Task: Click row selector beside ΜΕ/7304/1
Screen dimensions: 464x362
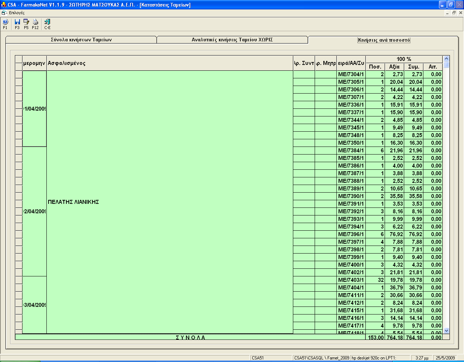Action: tap(19, 74)
